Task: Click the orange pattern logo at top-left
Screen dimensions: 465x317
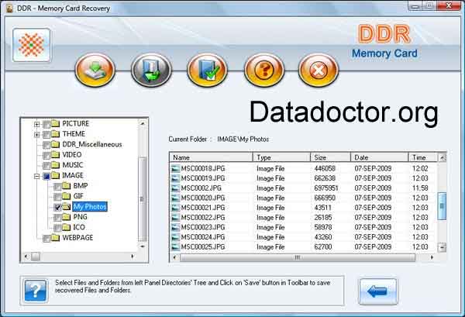Action: click(32, 45)
